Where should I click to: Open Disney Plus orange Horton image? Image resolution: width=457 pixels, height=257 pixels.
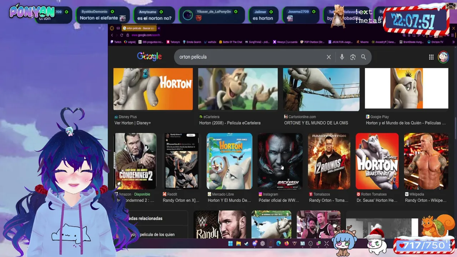click(153, 89)
